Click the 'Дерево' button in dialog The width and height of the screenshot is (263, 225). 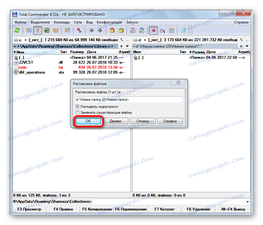(x=115, y=121)
